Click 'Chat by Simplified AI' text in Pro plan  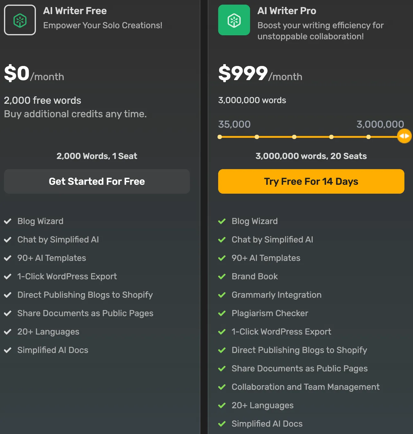(x=272, y=239)
